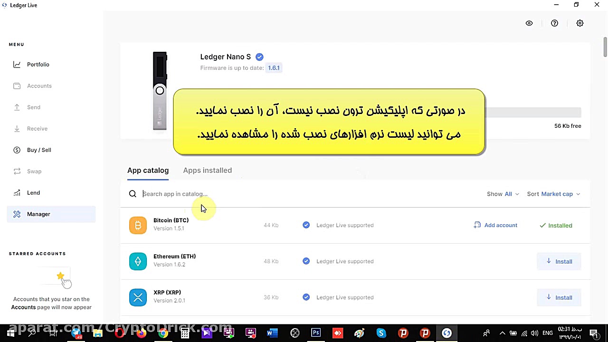
Task: Open Skype from the taskbar
Action: coord(381,333)
